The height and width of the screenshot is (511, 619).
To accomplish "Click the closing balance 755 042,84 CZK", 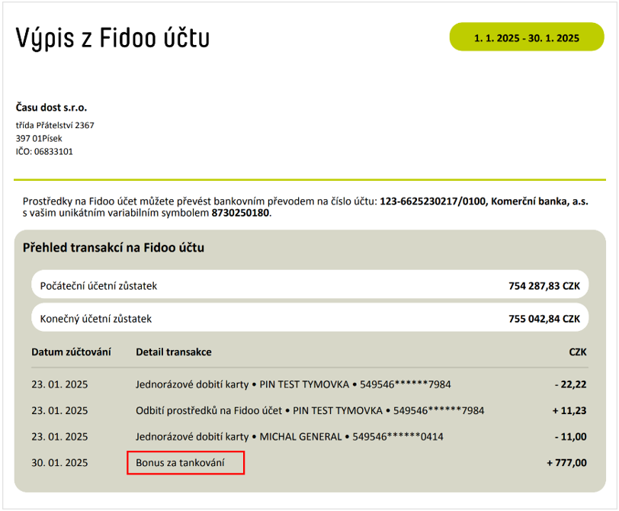I will (544, 319).
